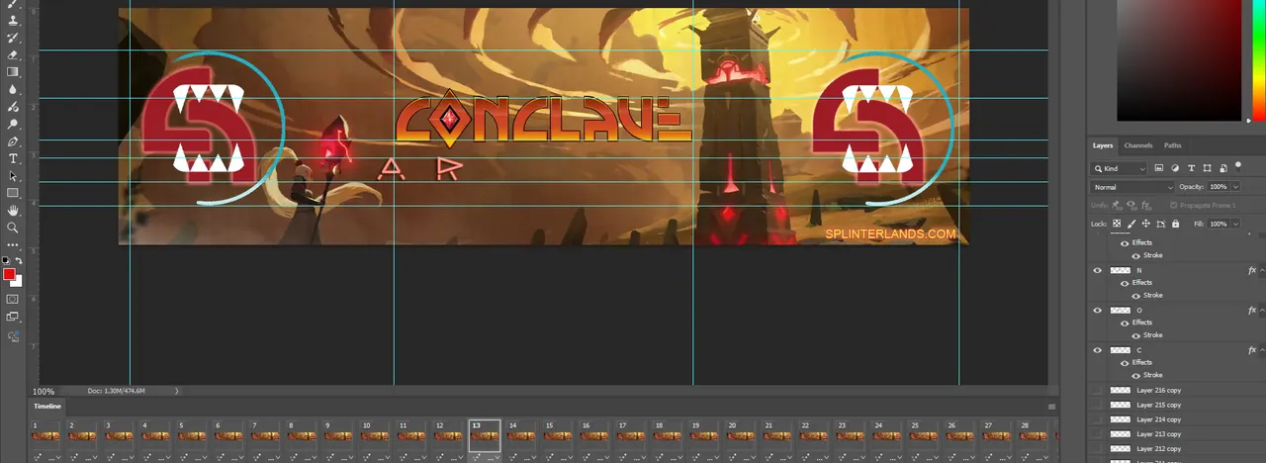Open fx styles on the N layer
This screenshot has height=463, width=1266.
[x=1251, y=270]
